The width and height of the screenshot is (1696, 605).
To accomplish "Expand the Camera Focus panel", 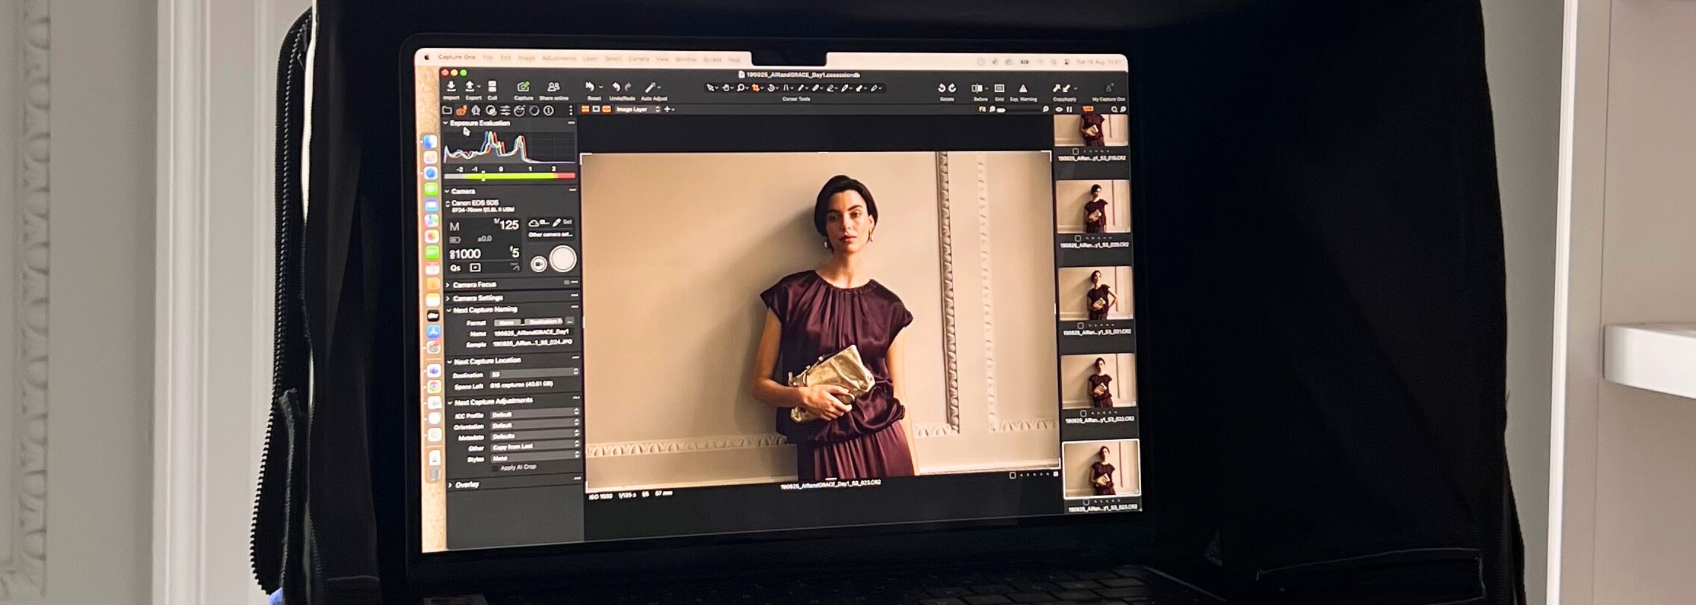I will coord(474,285).
